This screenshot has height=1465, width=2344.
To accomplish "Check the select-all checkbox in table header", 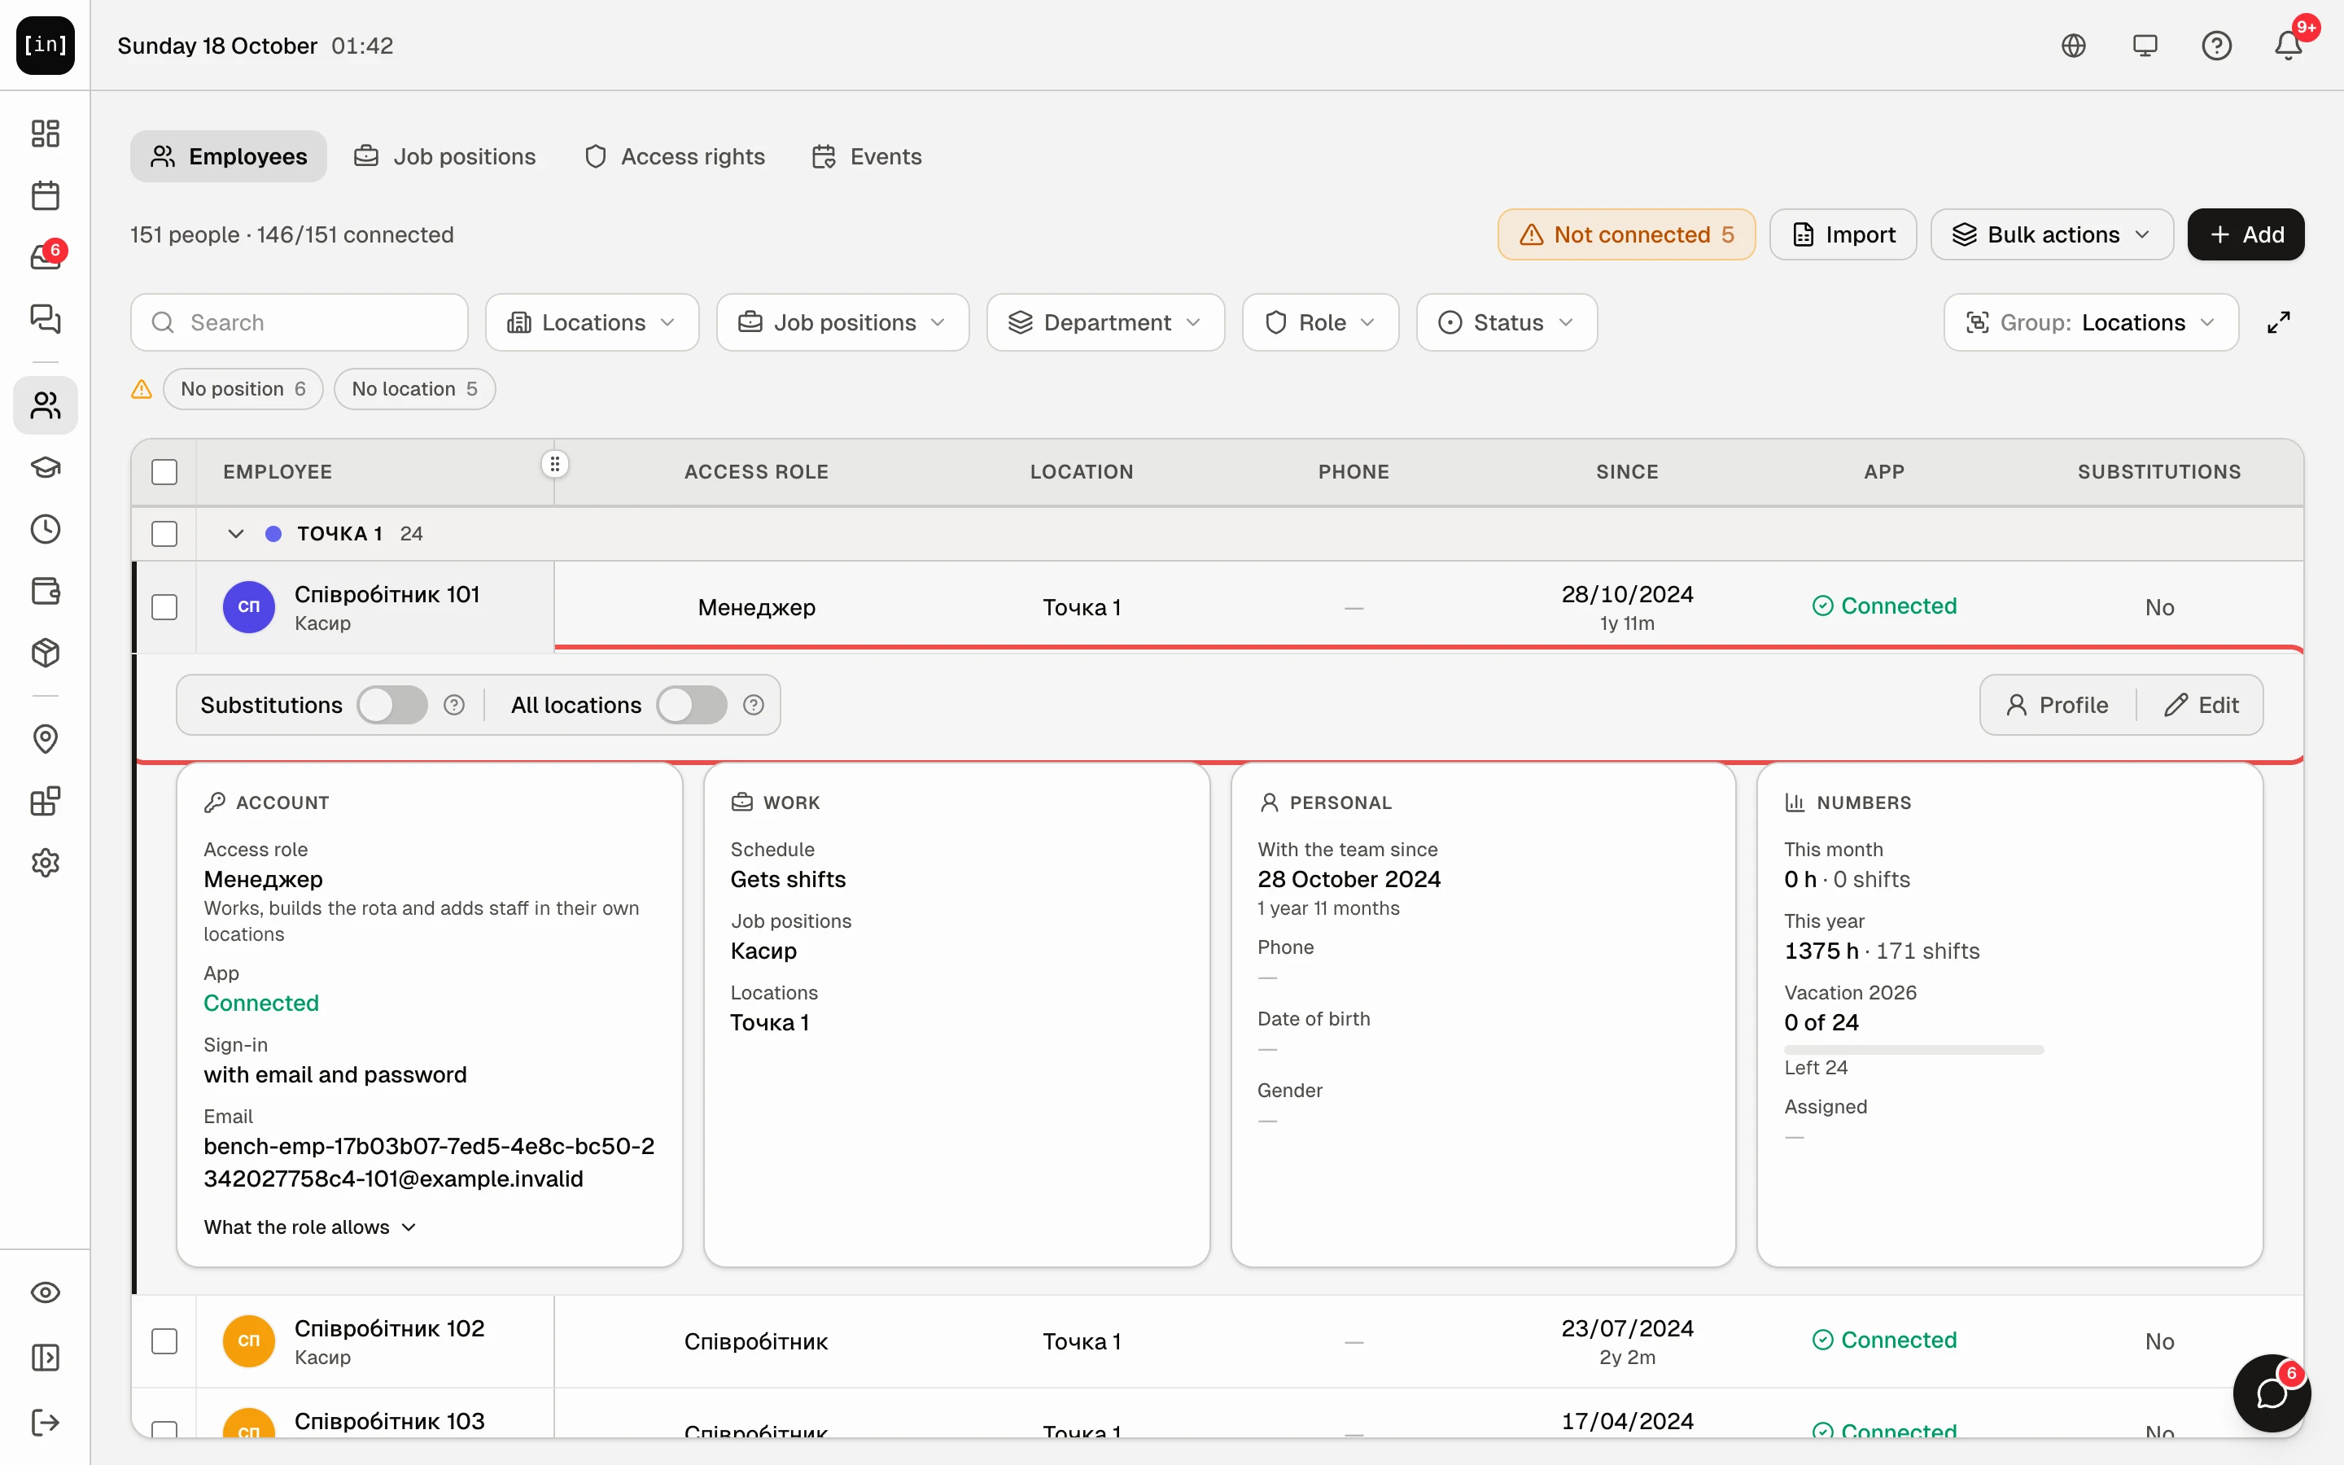I will [x=164, y=472].
